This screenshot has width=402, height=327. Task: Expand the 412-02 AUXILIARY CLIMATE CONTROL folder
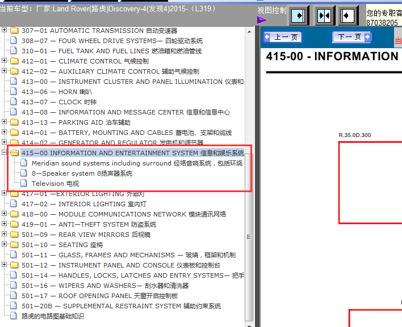(x=4, y=71)
